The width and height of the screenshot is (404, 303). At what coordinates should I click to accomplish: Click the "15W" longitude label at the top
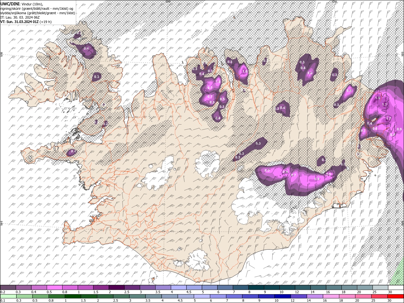pyautogui.click(x=334, y=2)
